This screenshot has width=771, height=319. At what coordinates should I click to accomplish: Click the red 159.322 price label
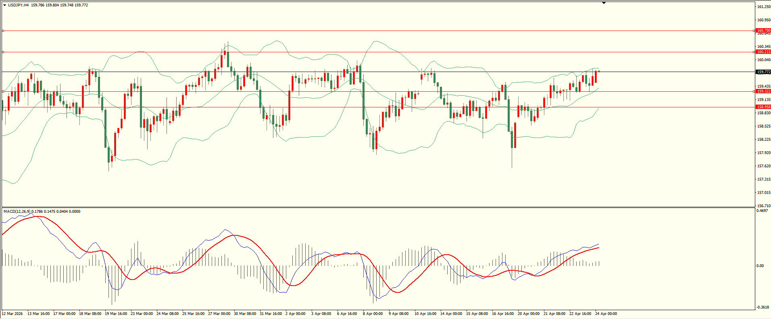763,91
